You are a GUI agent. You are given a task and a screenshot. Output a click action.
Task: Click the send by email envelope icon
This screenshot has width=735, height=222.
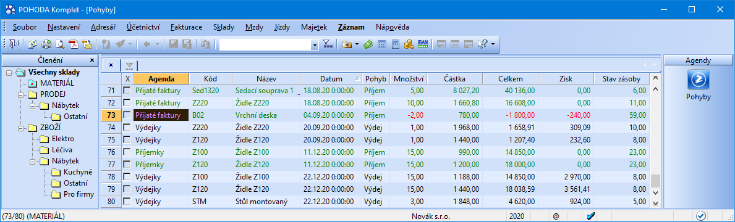pos(87,44)
